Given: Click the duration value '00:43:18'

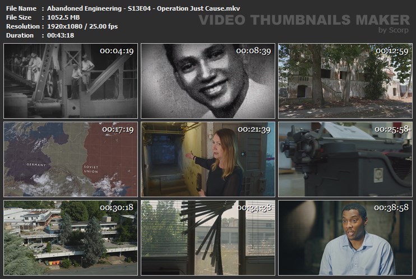Looking at the screenshot, I should [x=61, y=35].
